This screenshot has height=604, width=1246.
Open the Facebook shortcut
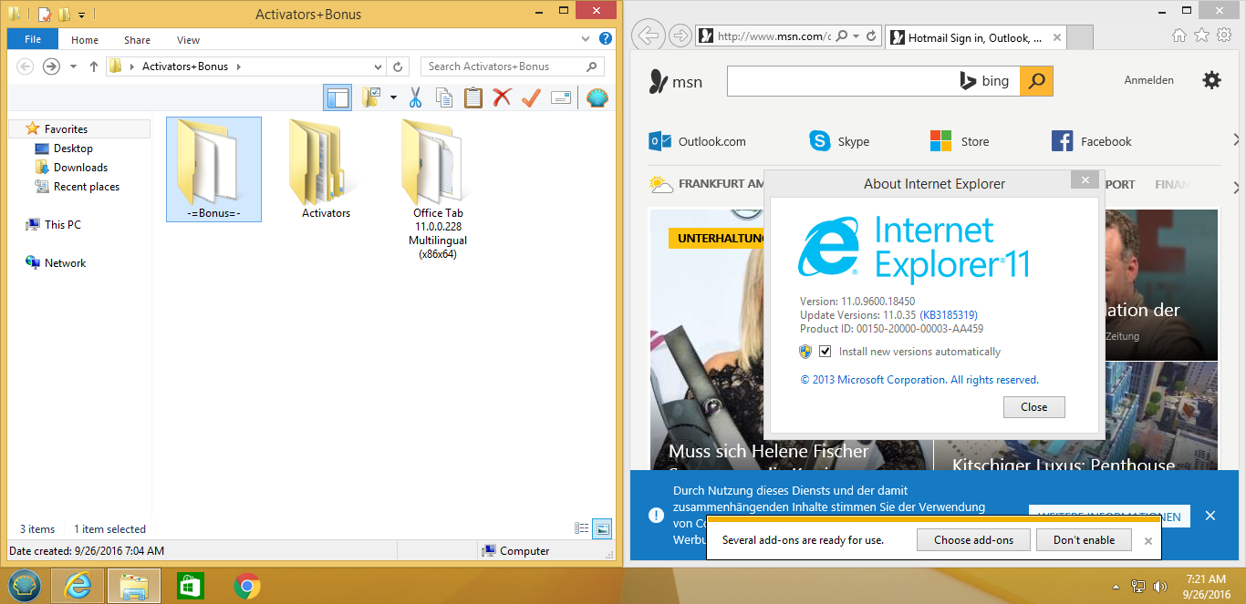(x=1092, y=141)
